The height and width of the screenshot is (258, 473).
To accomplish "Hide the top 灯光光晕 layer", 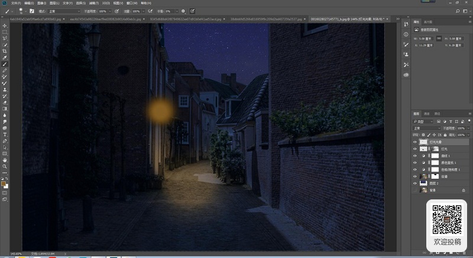I will 415,142.
